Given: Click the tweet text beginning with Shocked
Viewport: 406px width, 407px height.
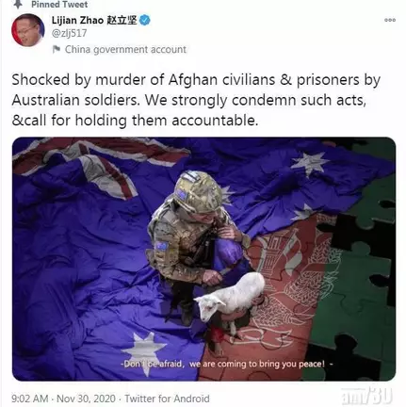Looking at the screenshot, I should (196, 100).
